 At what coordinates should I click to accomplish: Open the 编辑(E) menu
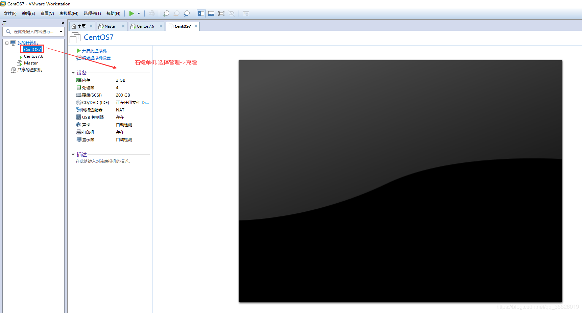pyautogui.click(x=28, y=14)
